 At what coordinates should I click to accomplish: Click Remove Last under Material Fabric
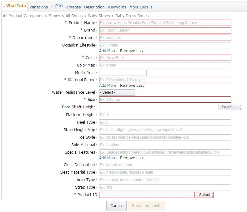pyautogui.click(x=132, y=86)
